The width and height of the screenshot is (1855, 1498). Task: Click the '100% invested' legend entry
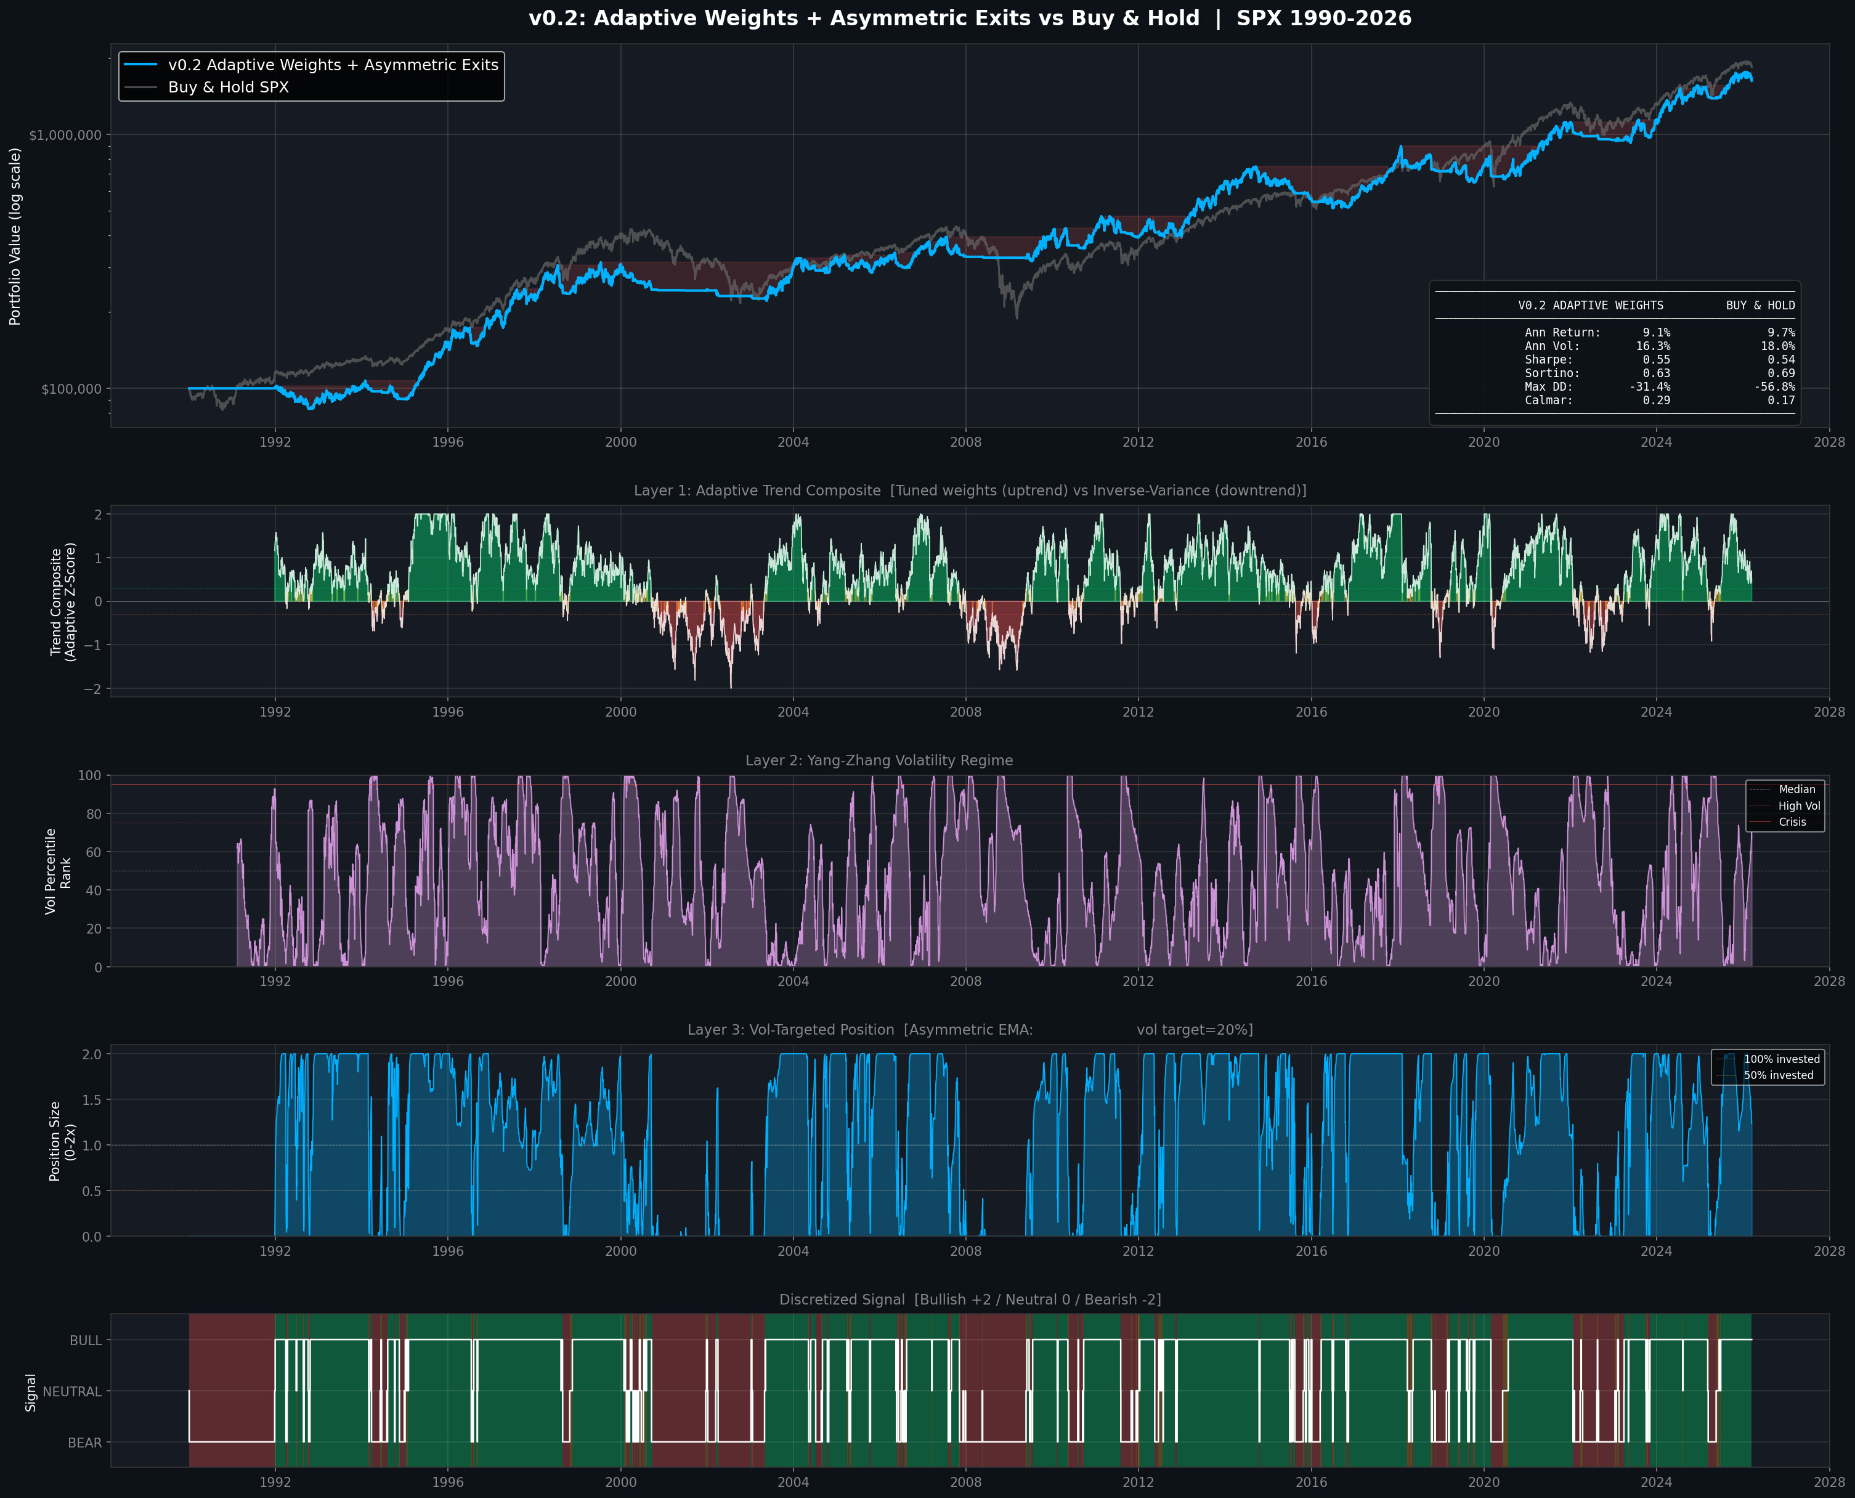[x=1781, y=1059]
